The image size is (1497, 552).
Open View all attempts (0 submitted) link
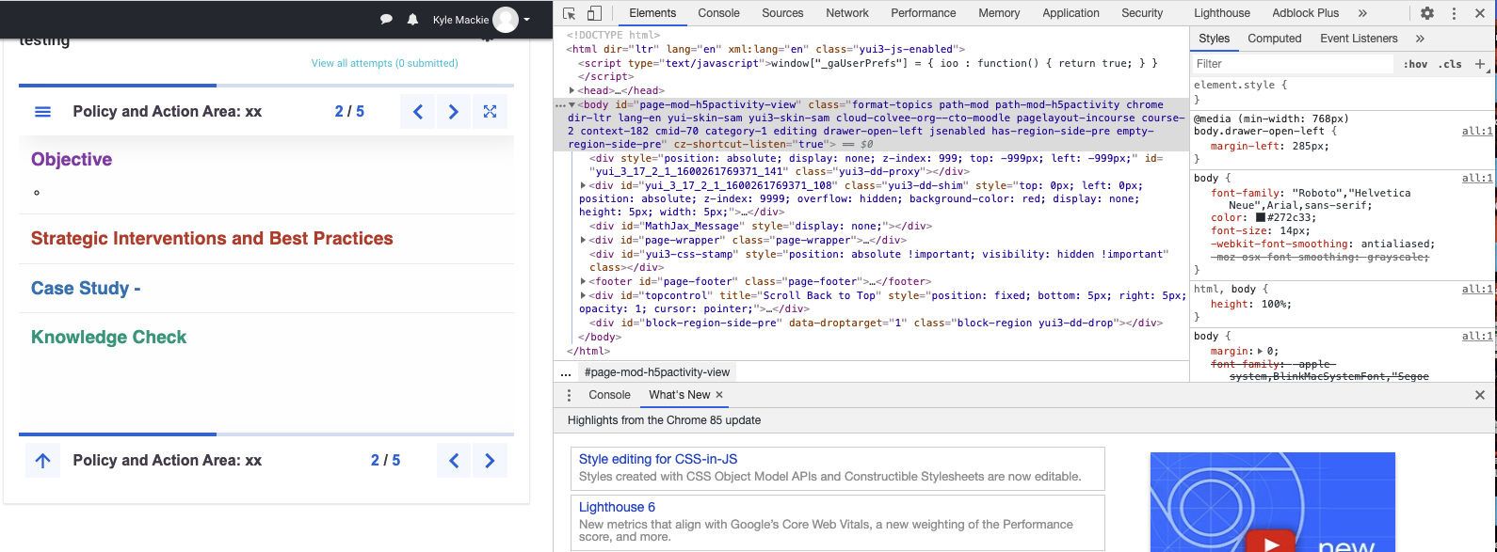[x=385, y=63]
